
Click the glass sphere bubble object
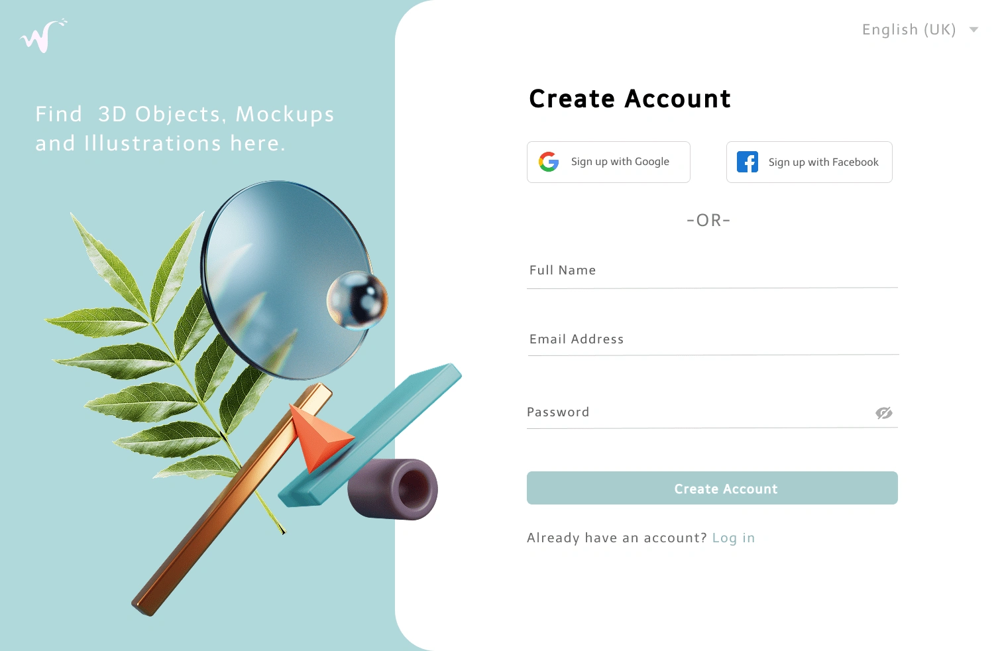(357, 300)
